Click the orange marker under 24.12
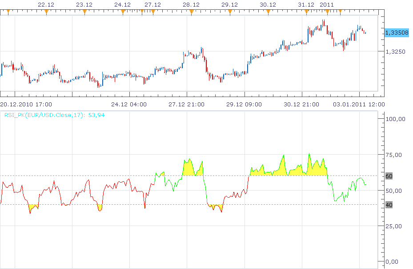The image size is (413, 269). pyautogui.click(x=123, y=12)
